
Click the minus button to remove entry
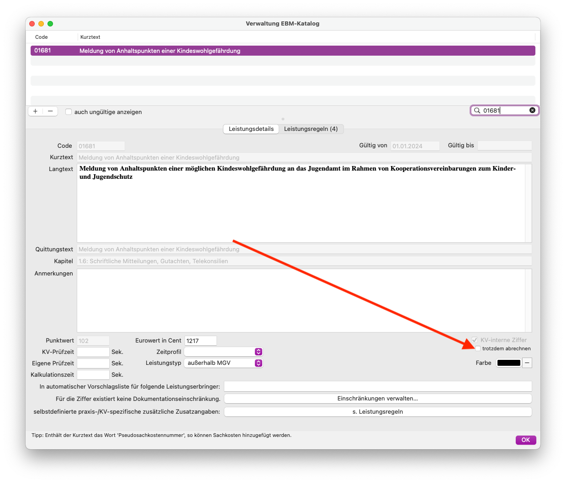point(50,111)
